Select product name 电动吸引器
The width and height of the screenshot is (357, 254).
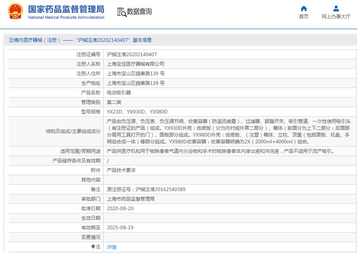[x=119, y=93]
